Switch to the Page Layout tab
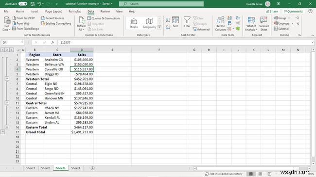Screen dimensions: 316x177 point(53,11)
